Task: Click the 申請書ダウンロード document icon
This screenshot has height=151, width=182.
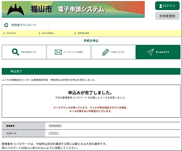Action: click(x=6, y=25)
